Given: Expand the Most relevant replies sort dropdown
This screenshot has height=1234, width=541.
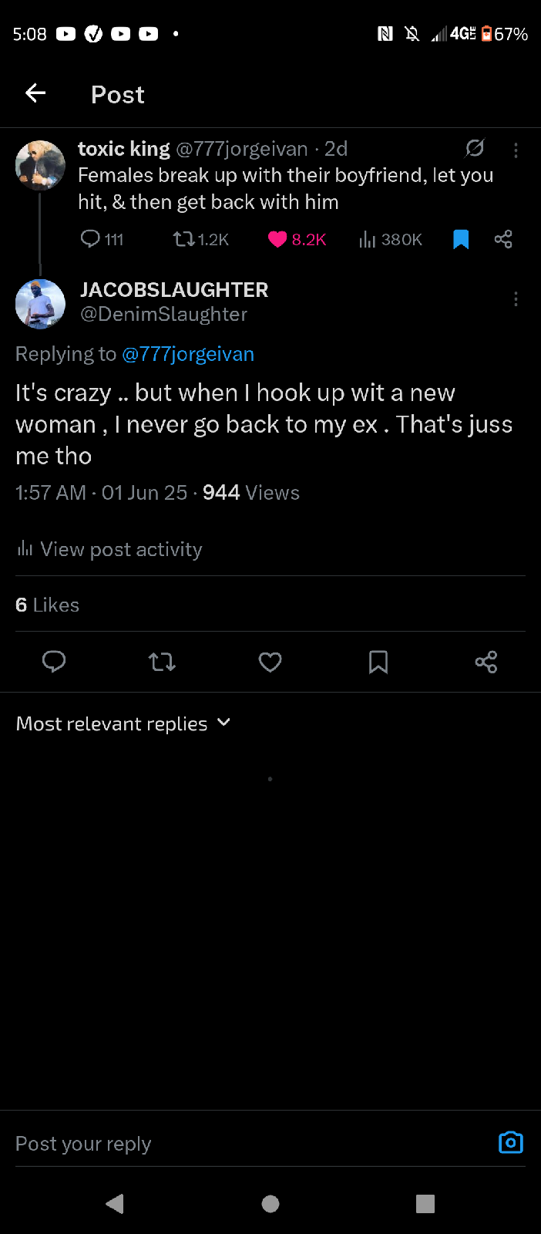Looking at the screenshot, I should 123,723.
